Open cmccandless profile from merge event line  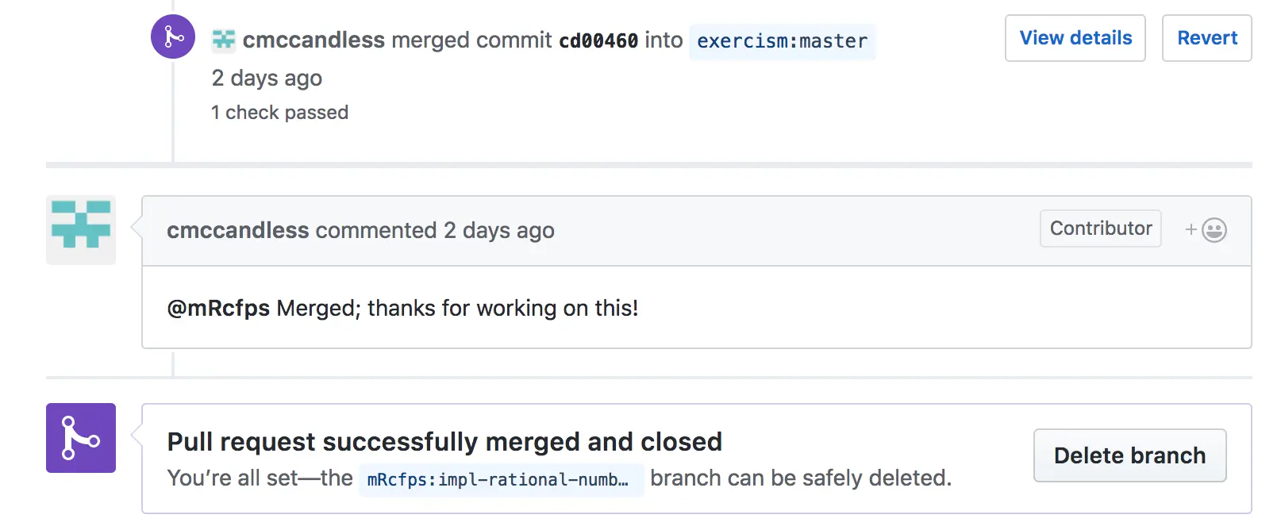tap(314, 40)
